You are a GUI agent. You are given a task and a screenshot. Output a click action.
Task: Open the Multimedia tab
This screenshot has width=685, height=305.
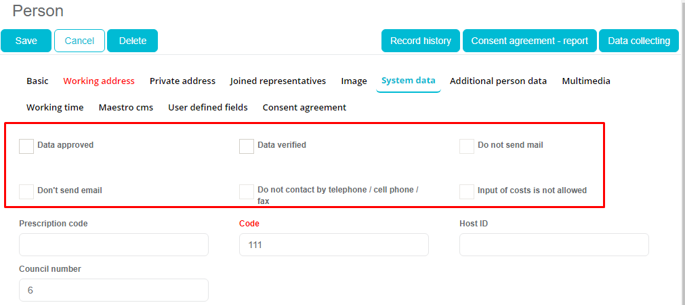(585, 81)
